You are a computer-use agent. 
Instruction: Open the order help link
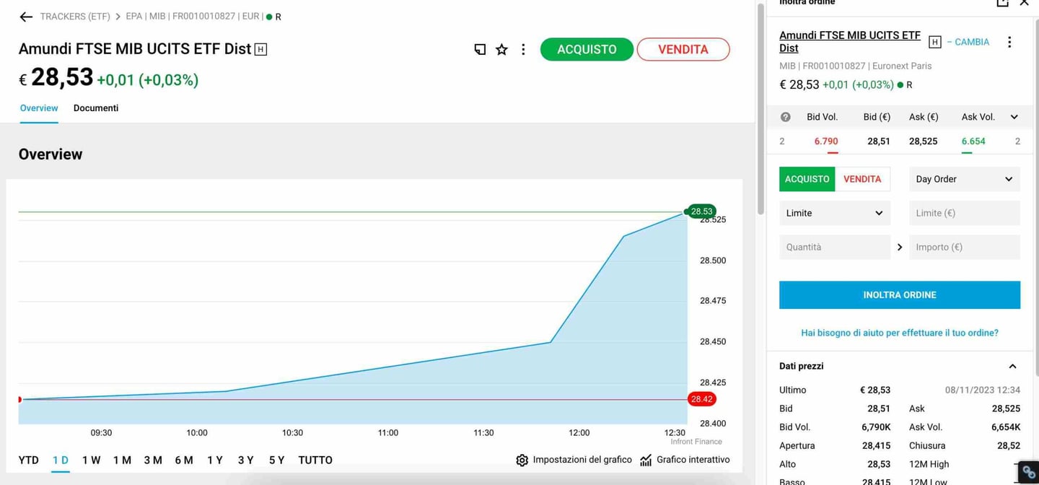point(899,333)
